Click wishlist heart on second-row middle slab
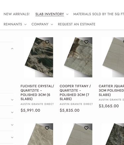This screenshot has height=145, width=124. [86, 128]
